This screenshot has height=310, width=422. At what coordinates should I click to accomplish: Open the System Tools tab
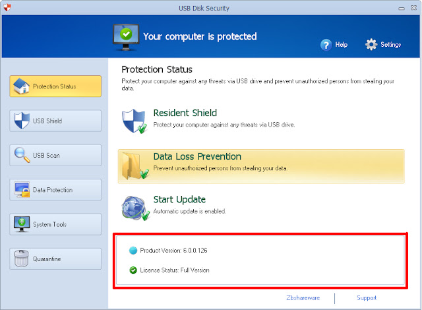point(55,224)
